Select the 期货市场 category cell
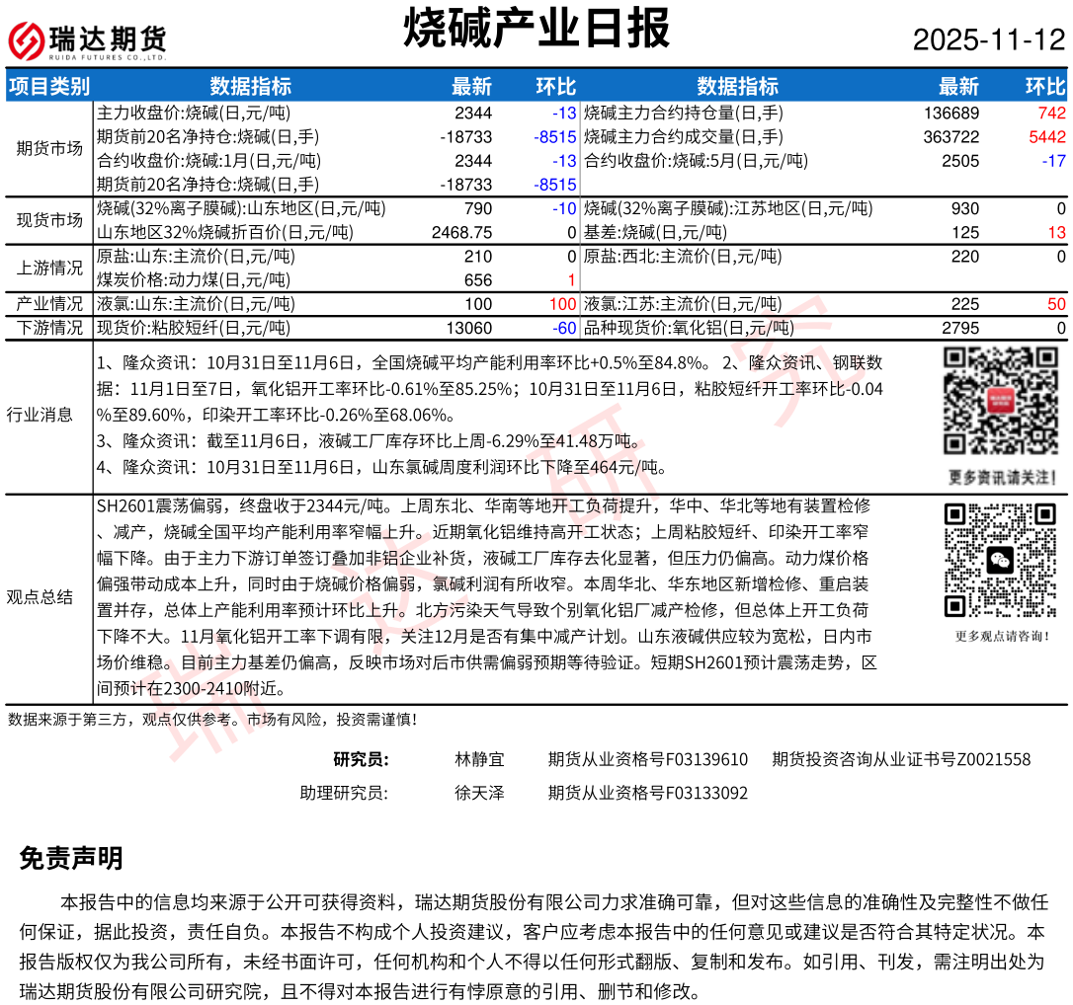1073x1005 pixels. tap(49, 149)
